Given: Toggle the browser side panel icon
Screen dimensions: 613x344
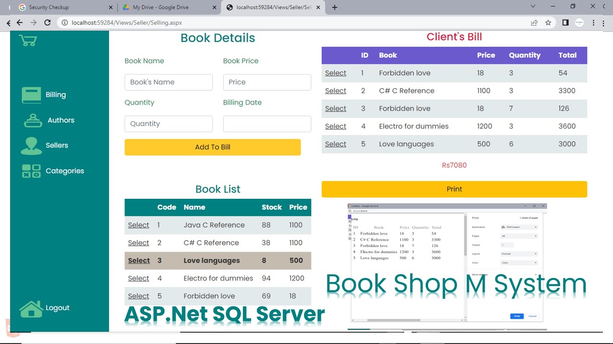Looking at the screenshot, I should 566,22.
